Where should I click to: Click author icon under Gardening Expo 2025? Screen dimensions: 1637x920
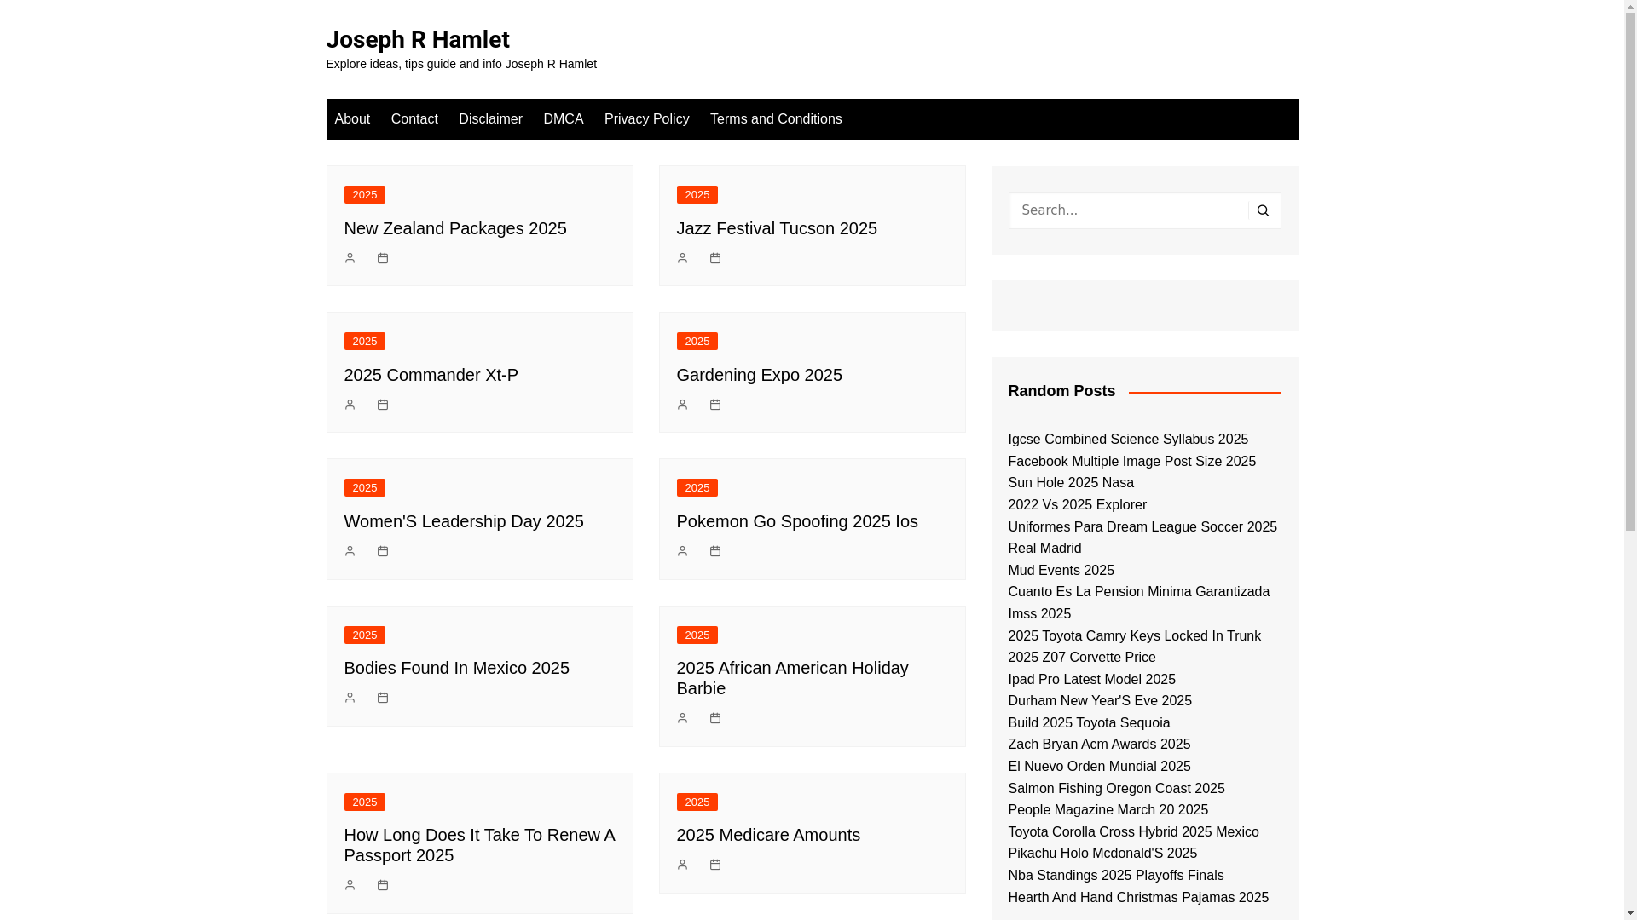(x=682, y=405)
